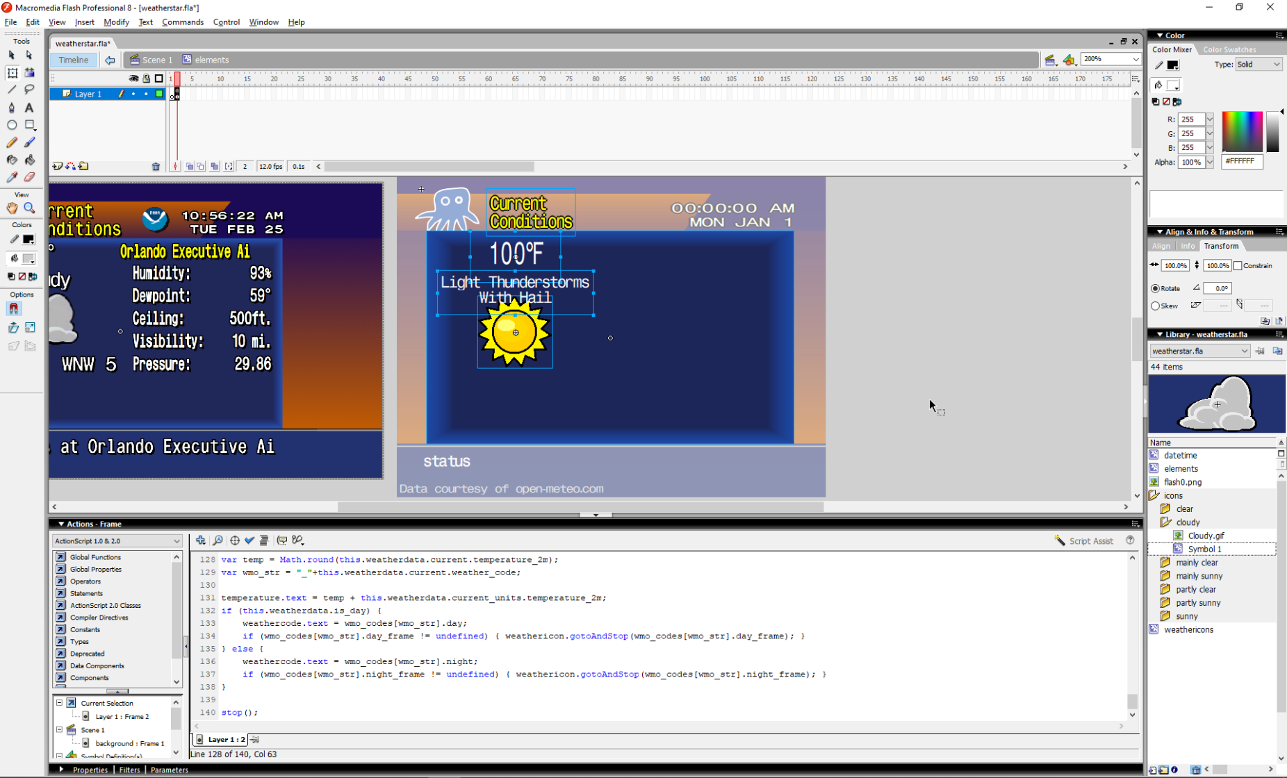
Task: Select the Eraser tool
Action: pyautogui.click(x=29, y=177)
